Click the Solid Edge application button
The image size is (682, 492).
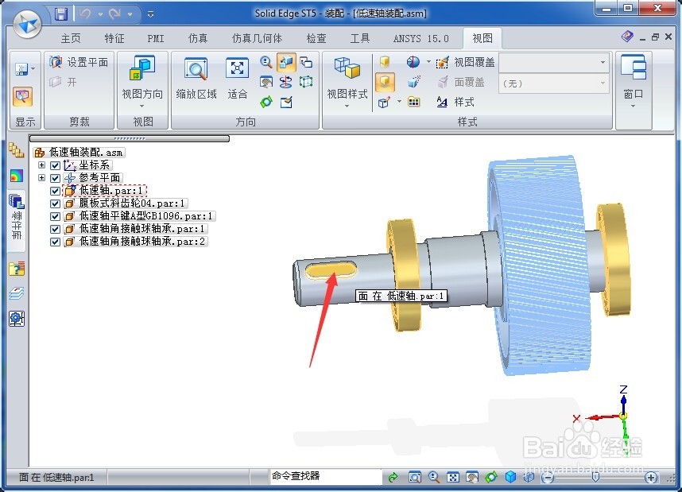click(x=27, y=24)
